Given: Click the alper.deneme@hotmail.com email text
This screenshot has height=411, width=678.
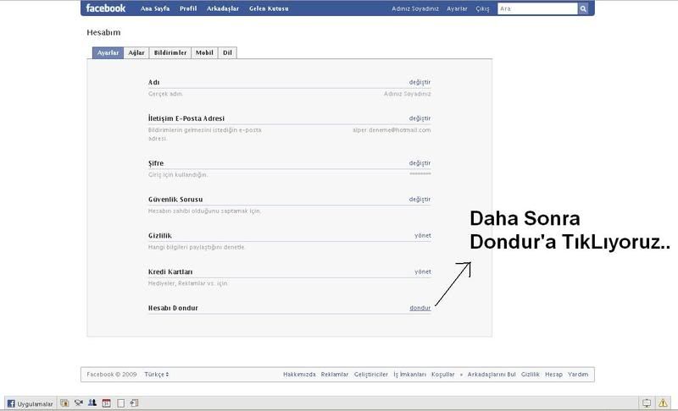Looking at the screenshot, I should 392,130.
